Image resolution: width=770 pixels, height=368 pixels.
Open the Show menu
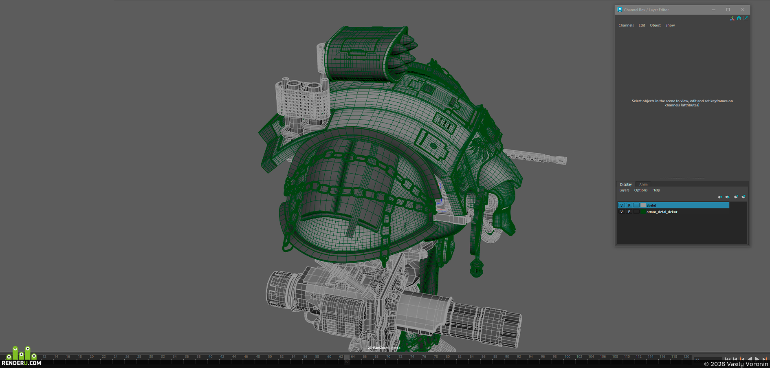tap(670, 25)
